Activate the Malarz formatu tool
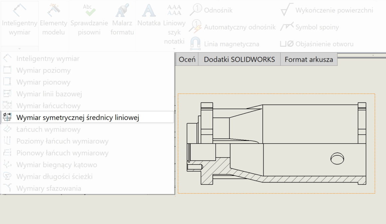The height and width of the screenshot is (224, 386). [x=122, y=18]
